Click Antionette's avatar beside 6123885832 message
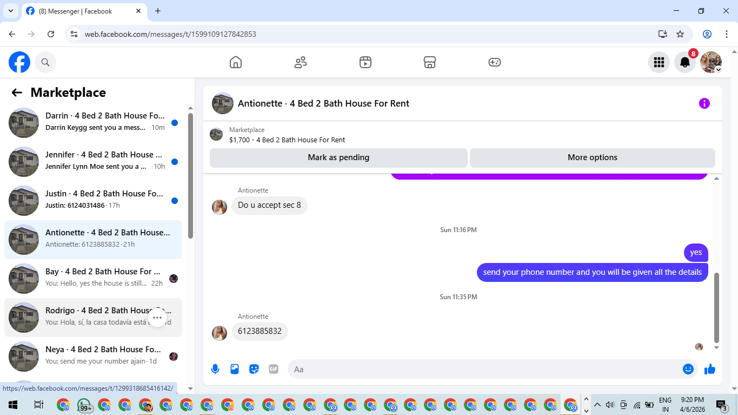The image size is (738, 415). [x=219, y=333]
